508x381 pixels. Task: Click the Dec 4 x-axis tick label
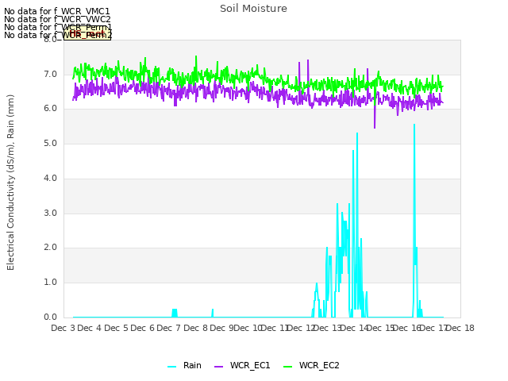(x=90, y=328)
